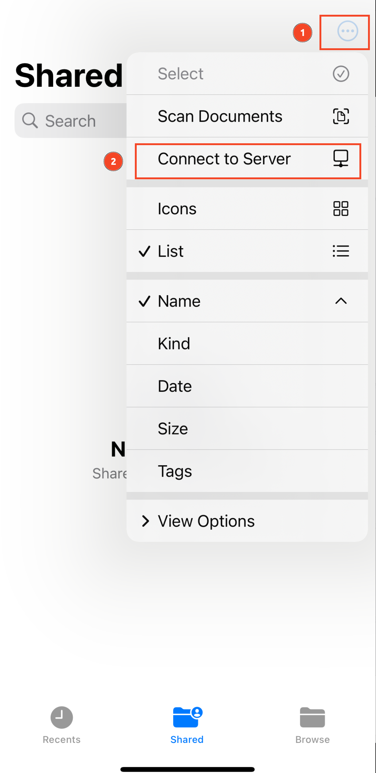Tap the List view lines icon
The width and height of the screenshot is (376, 773).
pos(341,251)
